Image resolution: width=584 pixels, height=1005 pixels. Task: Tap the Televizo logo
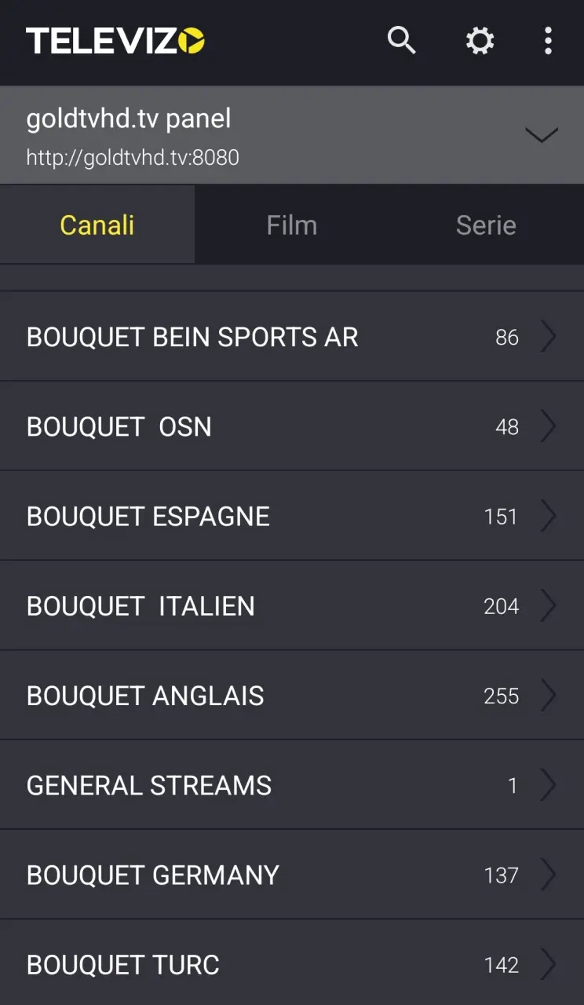coord(115,41)
